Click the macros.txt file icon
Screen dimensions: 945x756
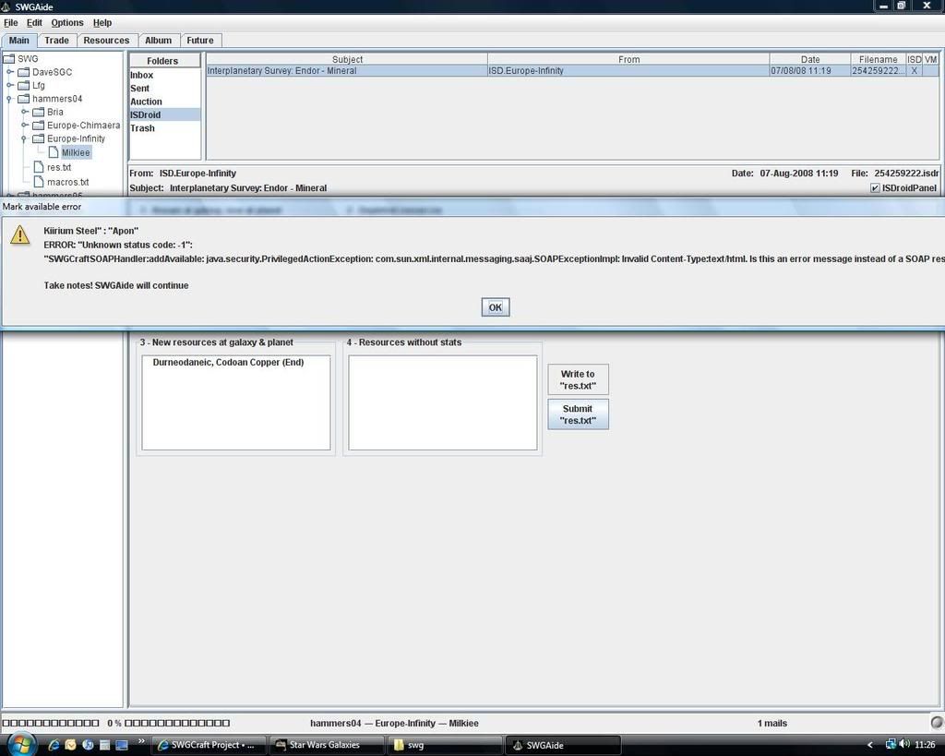pyautogui.click(x=39, y=182)
